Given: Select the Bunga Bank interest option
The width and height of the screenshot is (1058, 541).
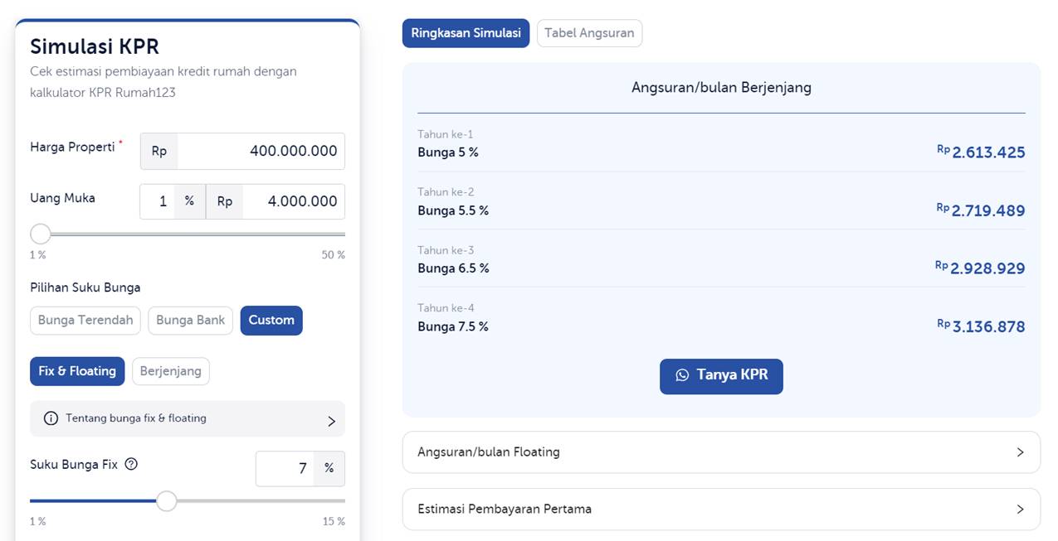Looking at the screenshot, I should (x=190, y=320).
